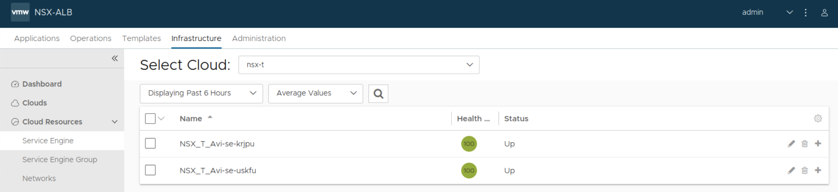Screen dimensions: 838x192
Task: Open the Select Cloud nsx-t dropdown
Action: (359, 65)
